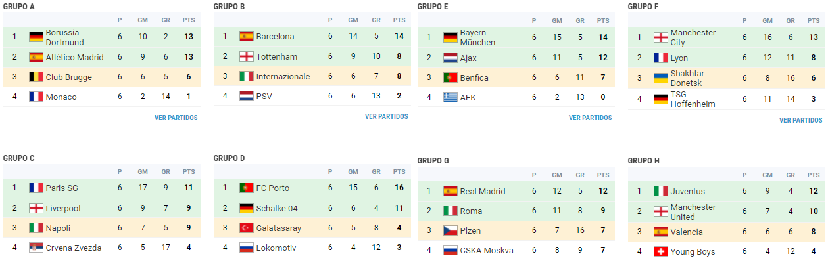The image size is (828, 260).
Task: Click the PTS column header in Grupo C
Action: tap(189, 172)
